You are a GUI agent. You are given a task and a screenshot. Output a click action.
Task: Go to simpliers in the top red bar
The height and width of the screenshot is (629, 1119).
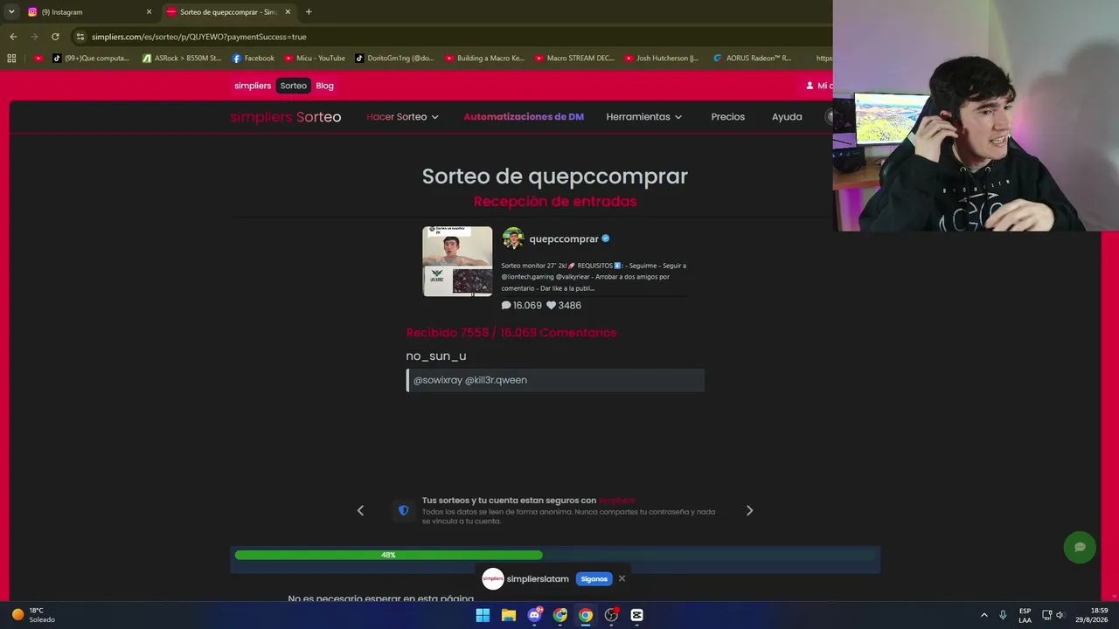253,86
